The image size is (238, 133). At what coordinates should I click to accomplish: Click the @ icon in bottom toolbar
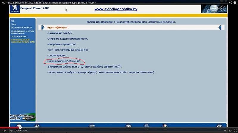tap(37, 126)
